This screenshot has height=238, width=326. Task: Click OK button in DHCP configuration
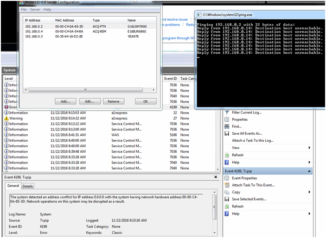(146, 101)
